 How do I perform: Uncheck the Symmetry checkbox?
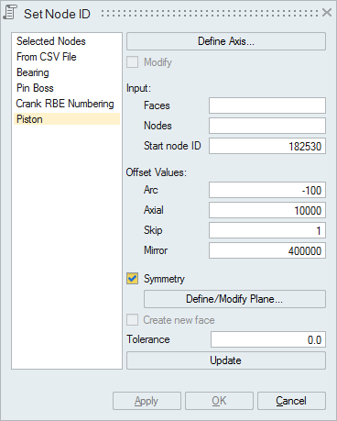tap(132, 279)
